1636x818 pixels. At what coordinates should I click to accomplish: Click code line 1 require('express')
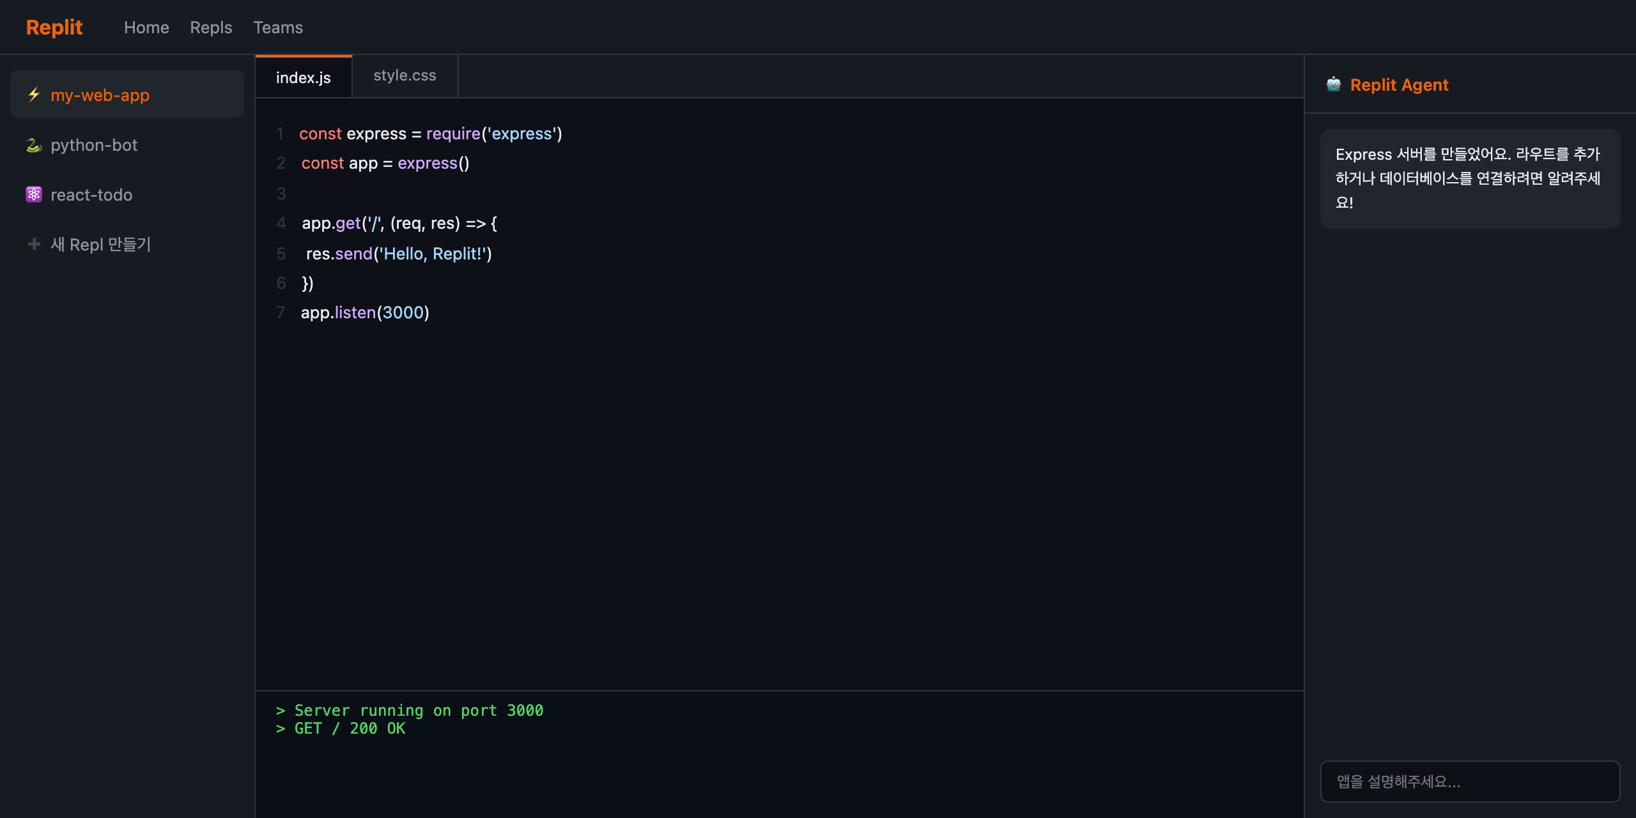pos(431,134)
